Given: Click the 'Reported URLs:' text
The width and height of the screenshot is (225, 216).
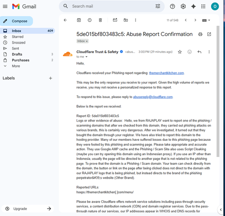Looking at the screenshot, I should [88, 187].
